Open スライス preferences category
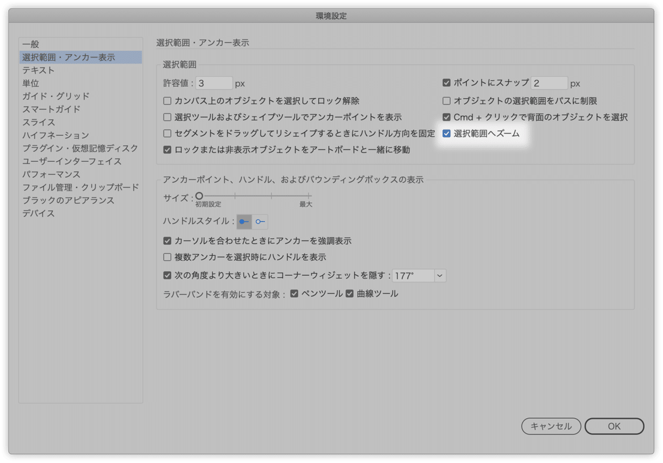The image size is (663, 463). (81, 122)
